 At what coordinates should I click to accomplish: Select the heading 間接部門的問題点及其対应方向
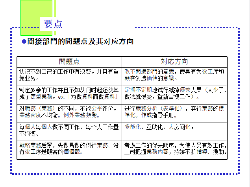click(x=81, y=42)
